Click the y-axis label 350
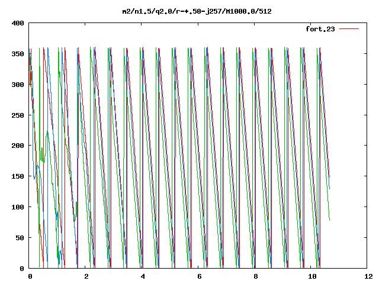This screenshot has width=379, height=284. pyautogui.click(x=18, y=54)
